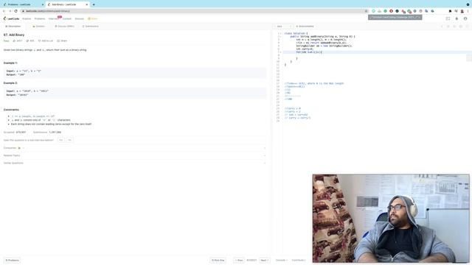Open editor settings gear icon
This screenshot has height=265, width=472.
(x=461, y=26)
